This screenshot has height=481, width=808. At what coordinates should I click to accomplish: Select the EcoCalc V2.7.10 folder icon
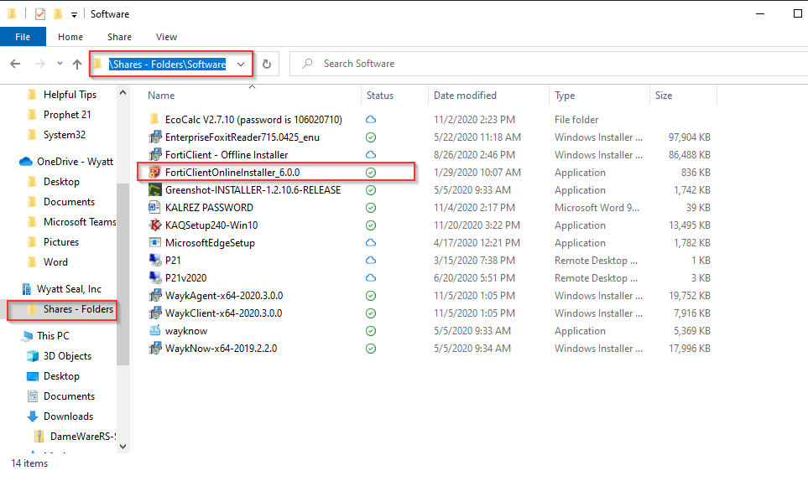pyautogui.click(x=154, y=119)
